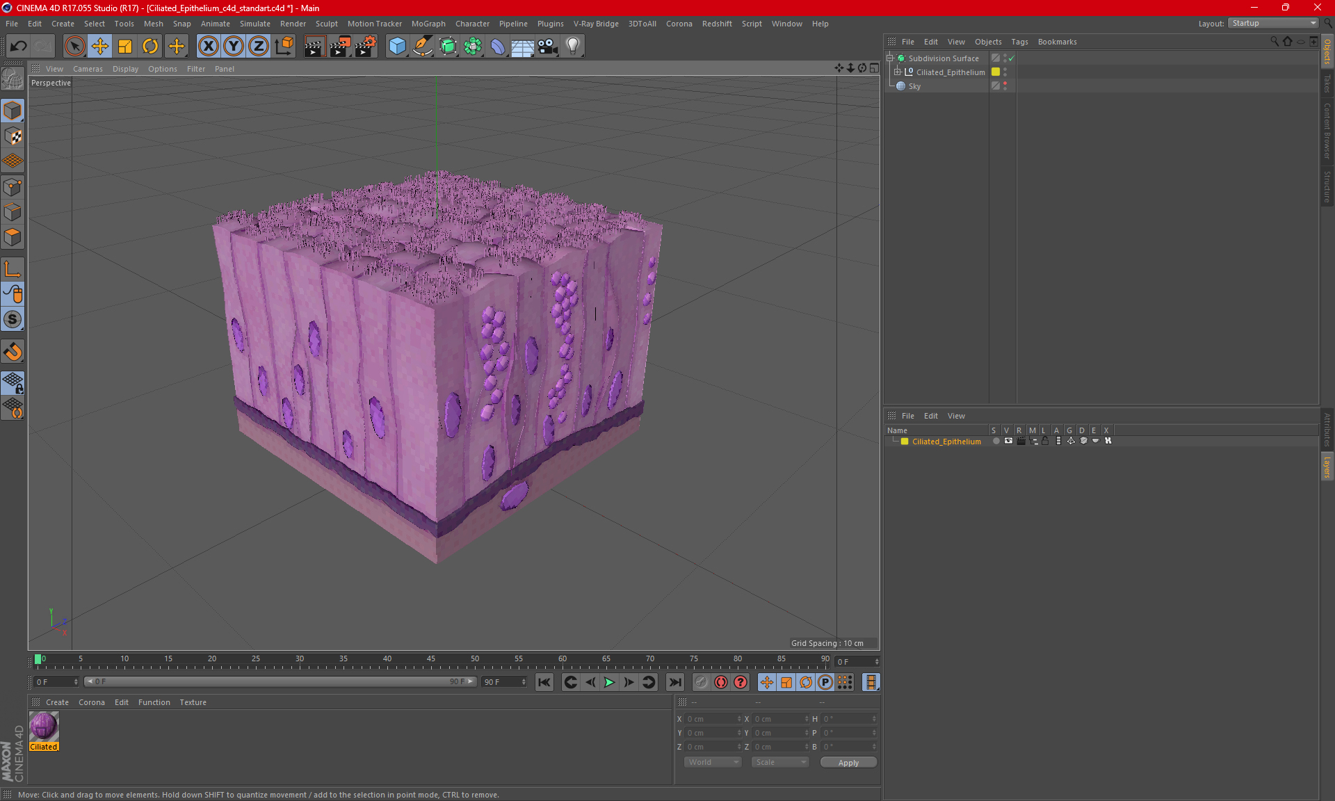This screenshot has height=801, width=1335.
Task: Select the Spline Pen tool
Action: point(422,47)
